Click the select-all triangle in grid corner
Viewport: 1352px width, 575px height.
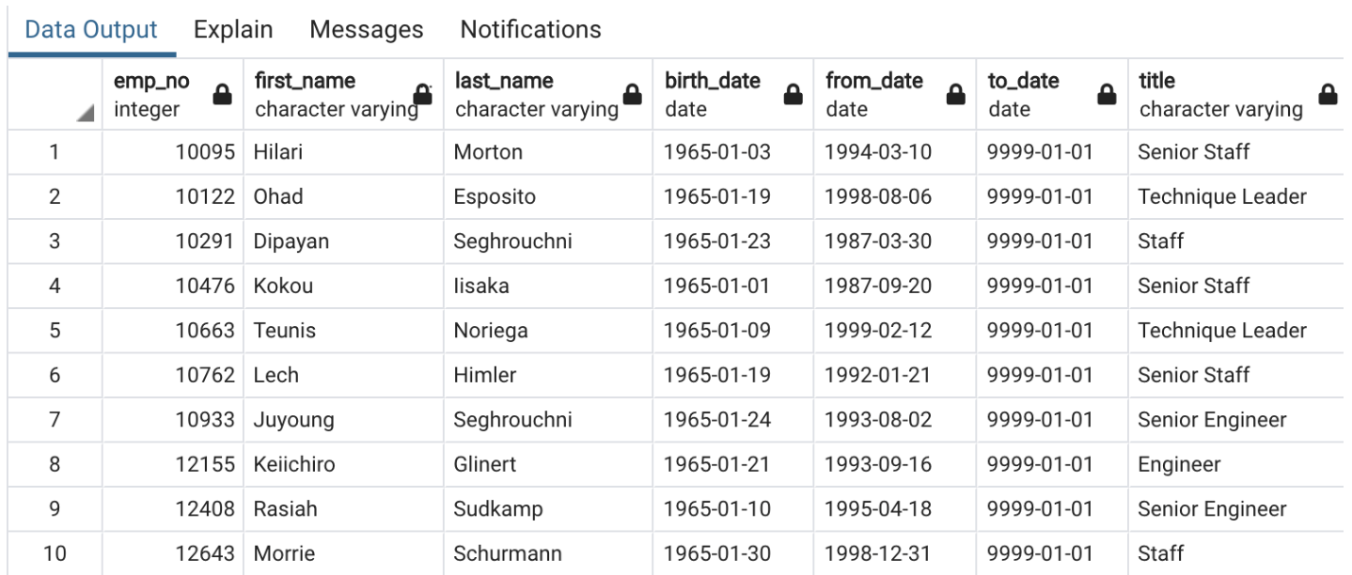click(x=86, y=114)
